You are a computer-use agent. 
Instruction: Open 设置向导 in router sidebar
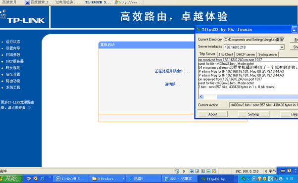coord(13,48)
